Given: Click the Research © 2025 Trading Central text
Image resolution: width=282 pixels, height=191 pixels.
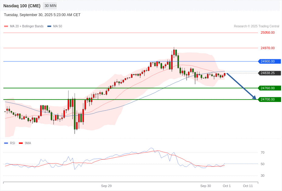Looking at the screenshot, I should tap(257, 26).
